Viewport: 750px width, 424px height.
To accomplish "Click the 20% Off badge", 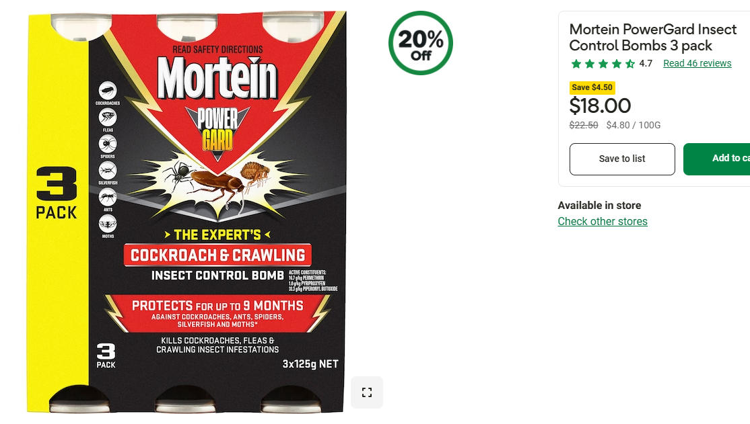I will [420, 43].
